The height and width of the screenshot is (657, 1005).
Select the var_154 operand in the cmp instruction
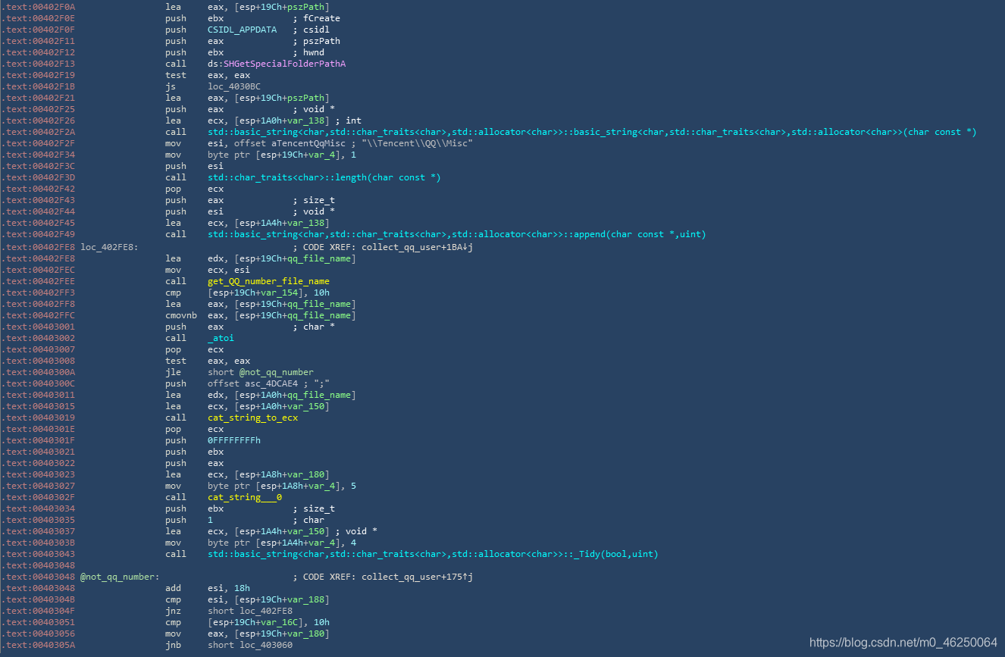coord(282,293)
